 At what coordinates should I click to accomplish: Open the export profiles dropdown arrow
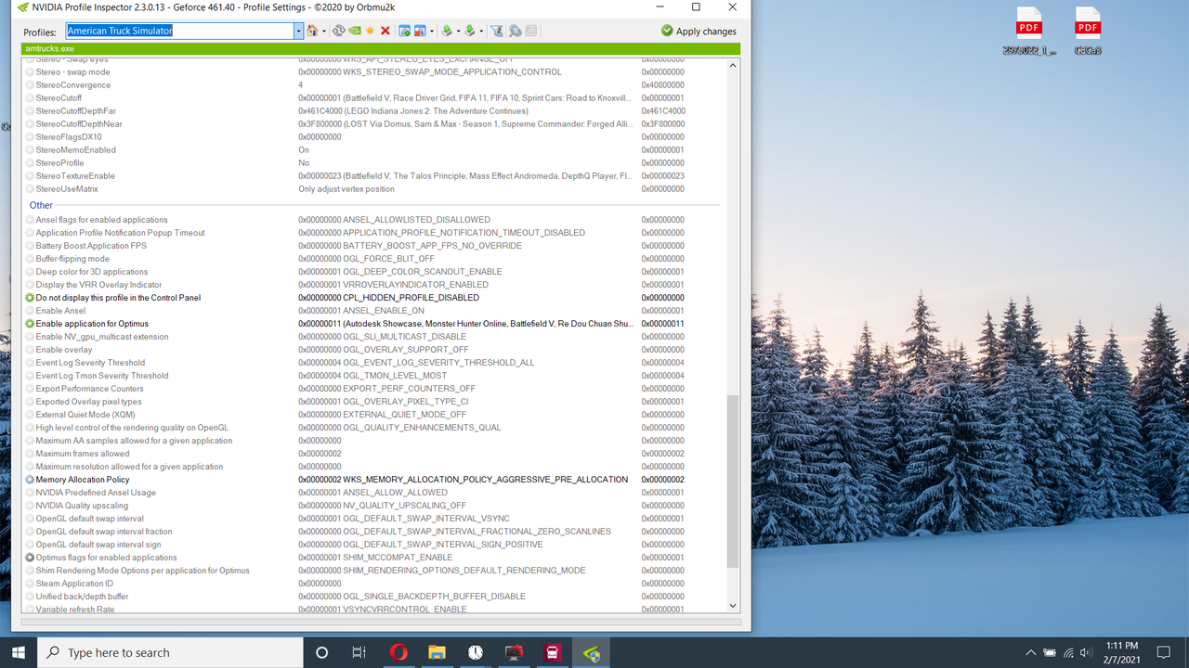pyautogui.click(x=458, y=32)
